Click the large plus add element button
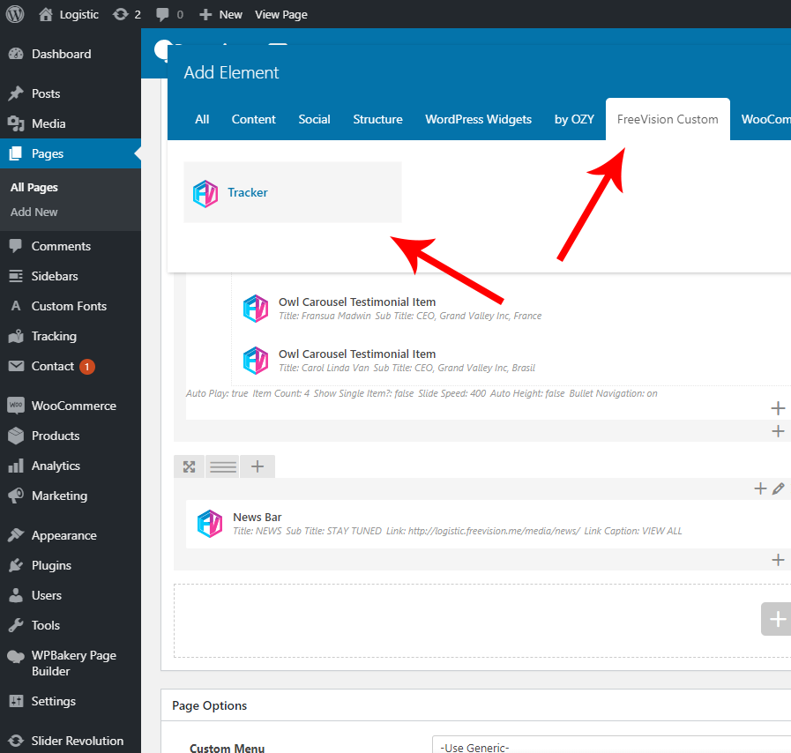 click(x=777, y=620)
